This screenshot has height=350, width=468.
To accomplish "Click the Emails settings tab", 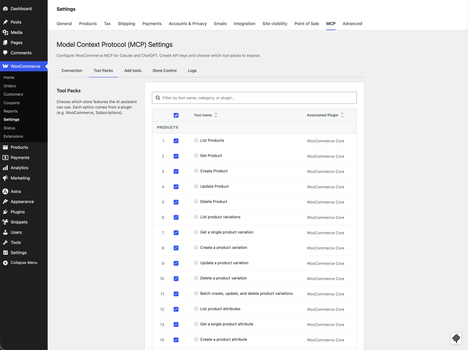I will tap(220, 23).
